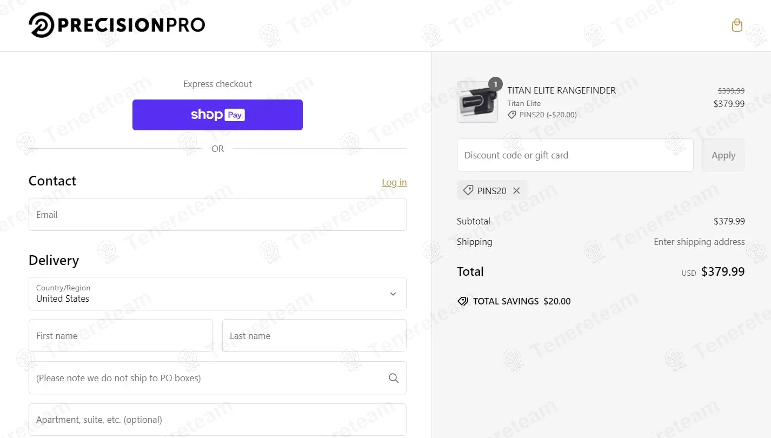The width and height of the screenshot is (771, 438).
Task: Click the Apartment, suite, etc. field
Action: tap(217, 420)
